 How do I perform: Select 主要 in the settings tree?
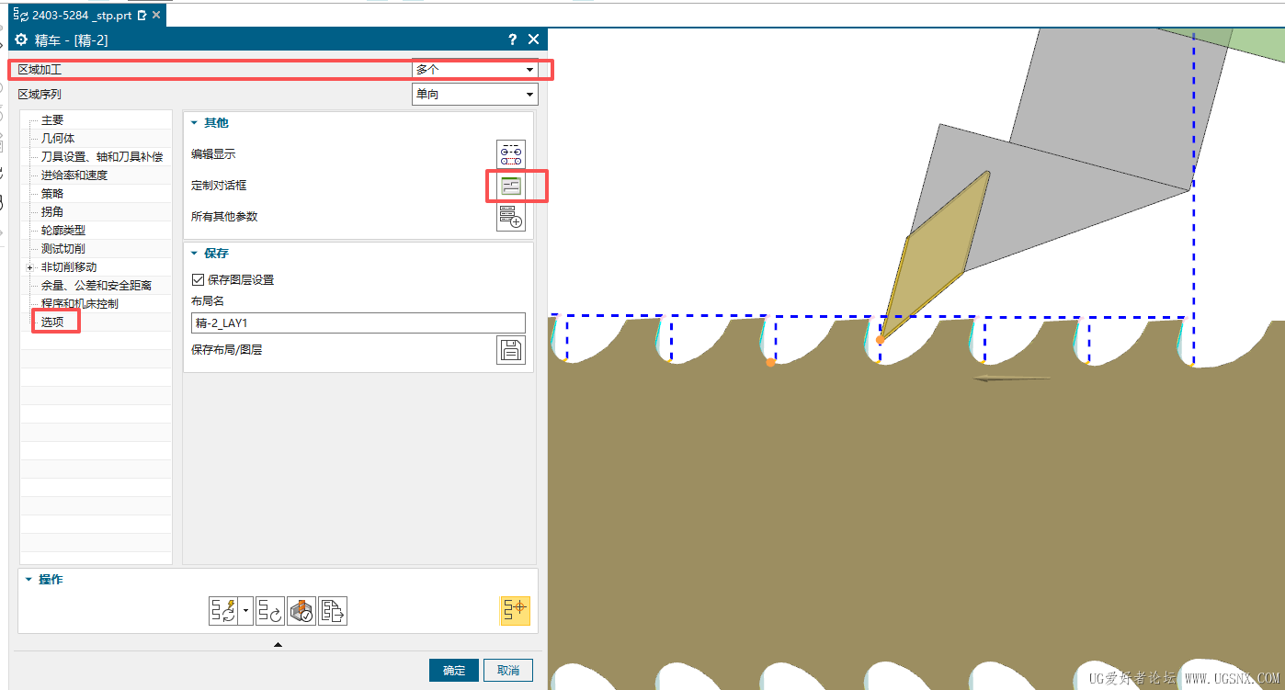pos(52,120)
